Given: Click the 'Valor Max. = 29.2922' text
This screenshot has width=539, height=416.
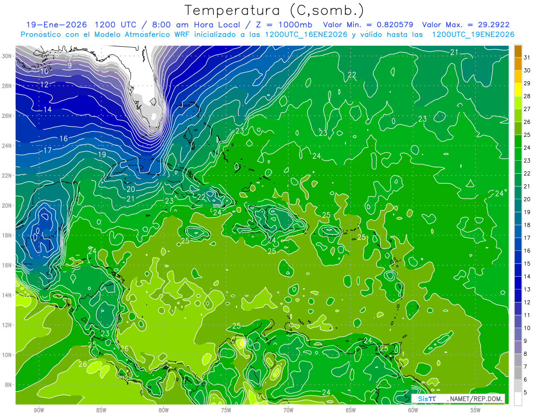Looking at the screenshot, I should point(466,25).
